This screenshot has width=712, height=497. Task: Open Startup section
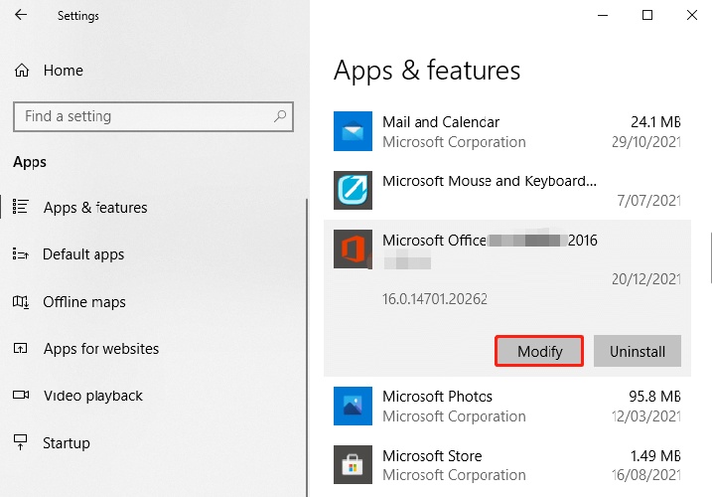(67, 443)
